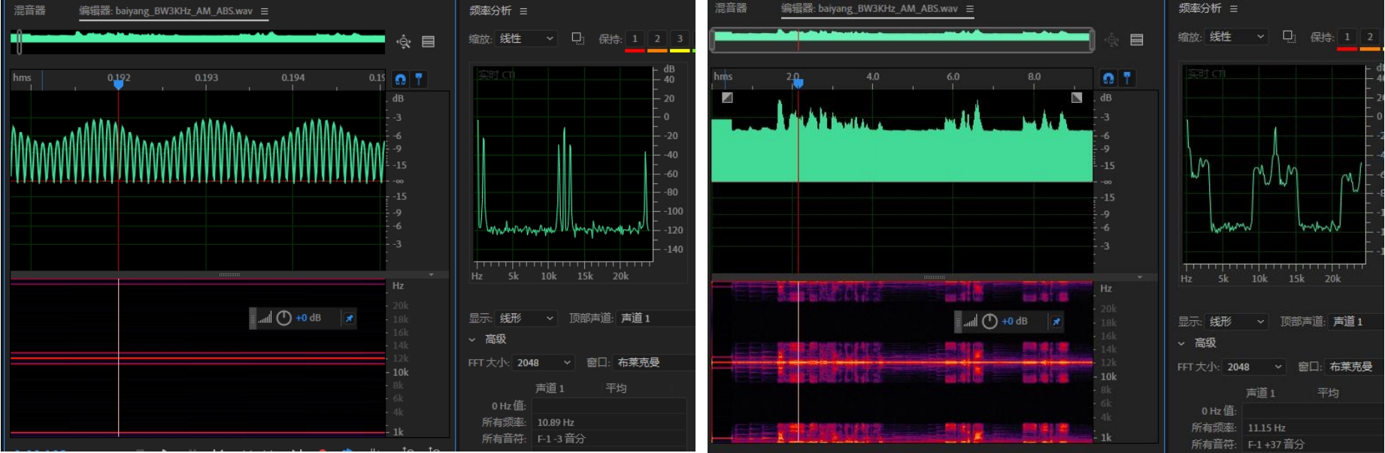1385x453 pixels.
Task: Switch to the 混音器 tab in the 0.192-ruler window
Action: [x=30, y=11]
